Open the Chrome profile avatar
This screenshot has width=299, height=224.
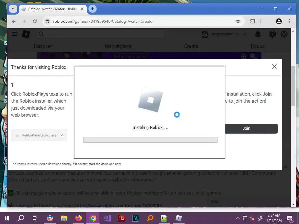[x=279, y=21]
